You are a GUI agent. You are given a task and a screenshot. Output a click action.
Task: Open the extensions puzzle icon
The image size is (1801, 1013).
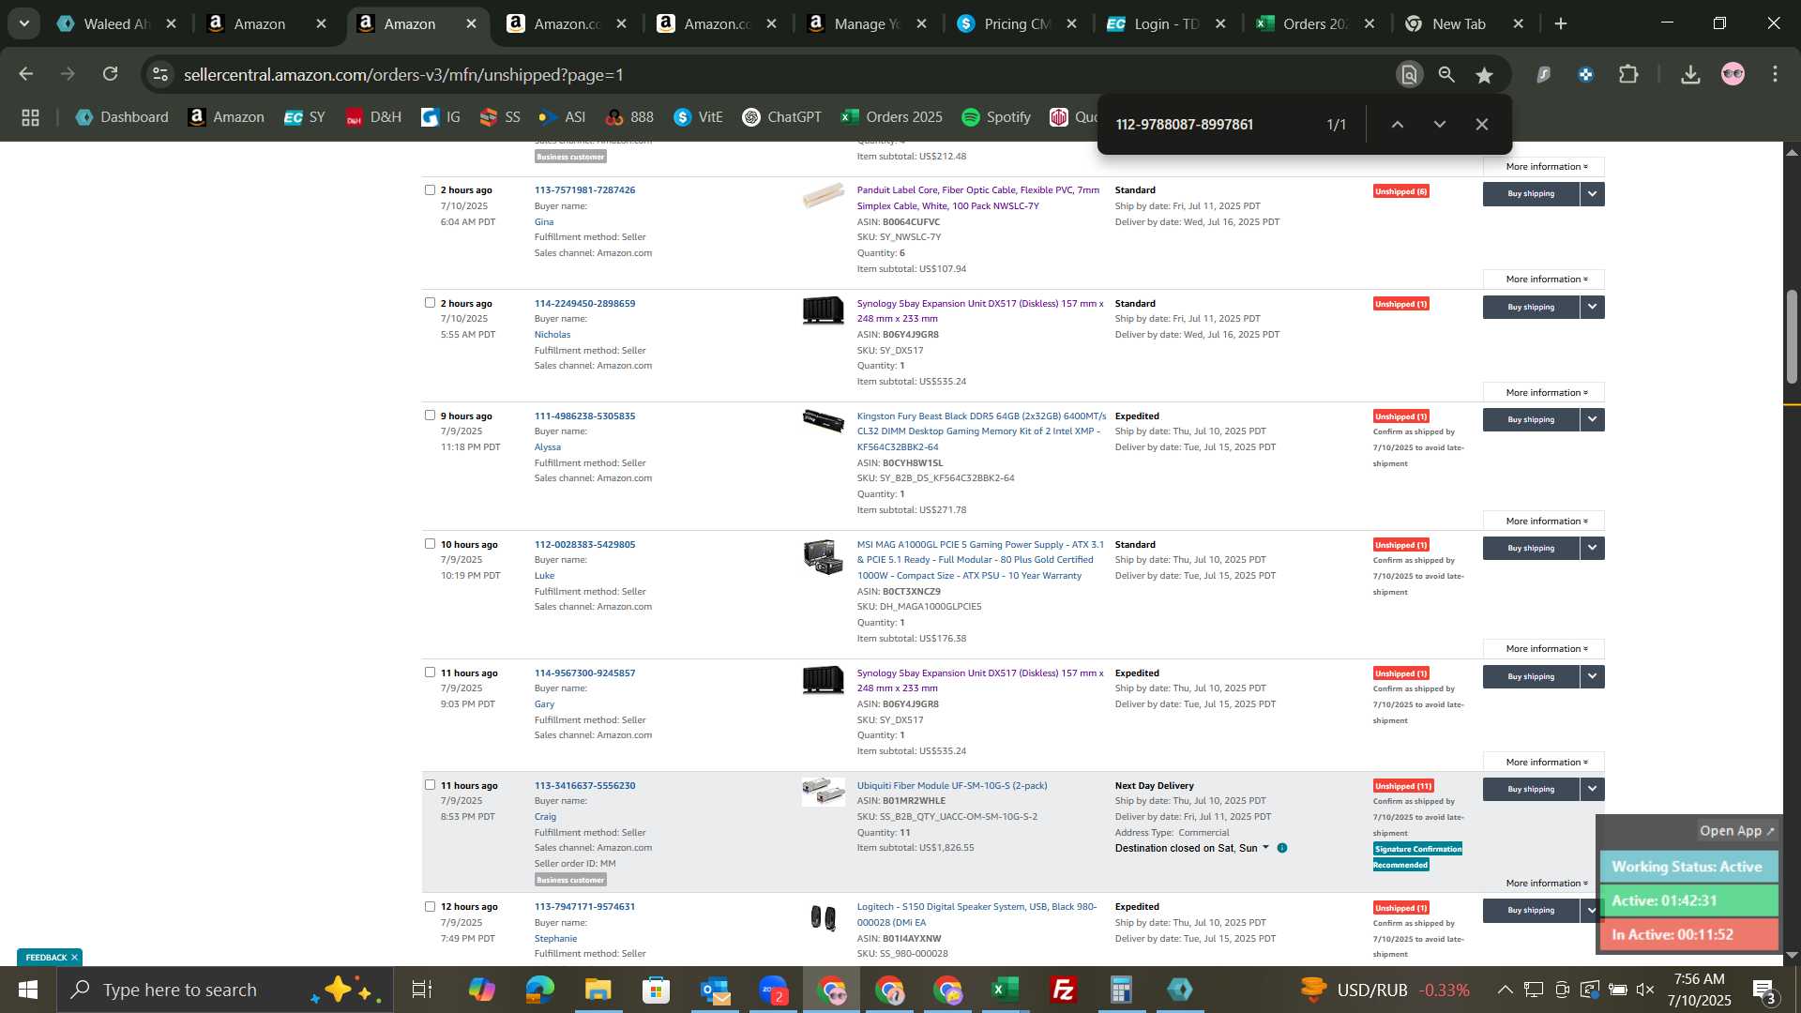coord(1628,74)
